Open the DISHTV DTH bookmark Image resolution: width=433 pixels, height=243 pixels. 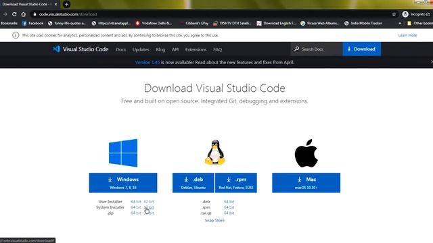point(232,24)
